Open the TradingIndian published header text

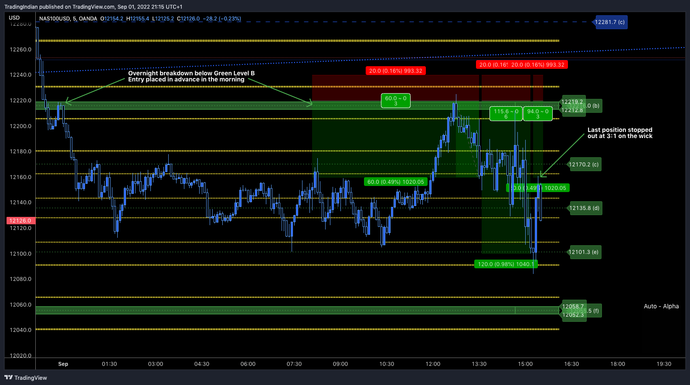tap(93, 7)
